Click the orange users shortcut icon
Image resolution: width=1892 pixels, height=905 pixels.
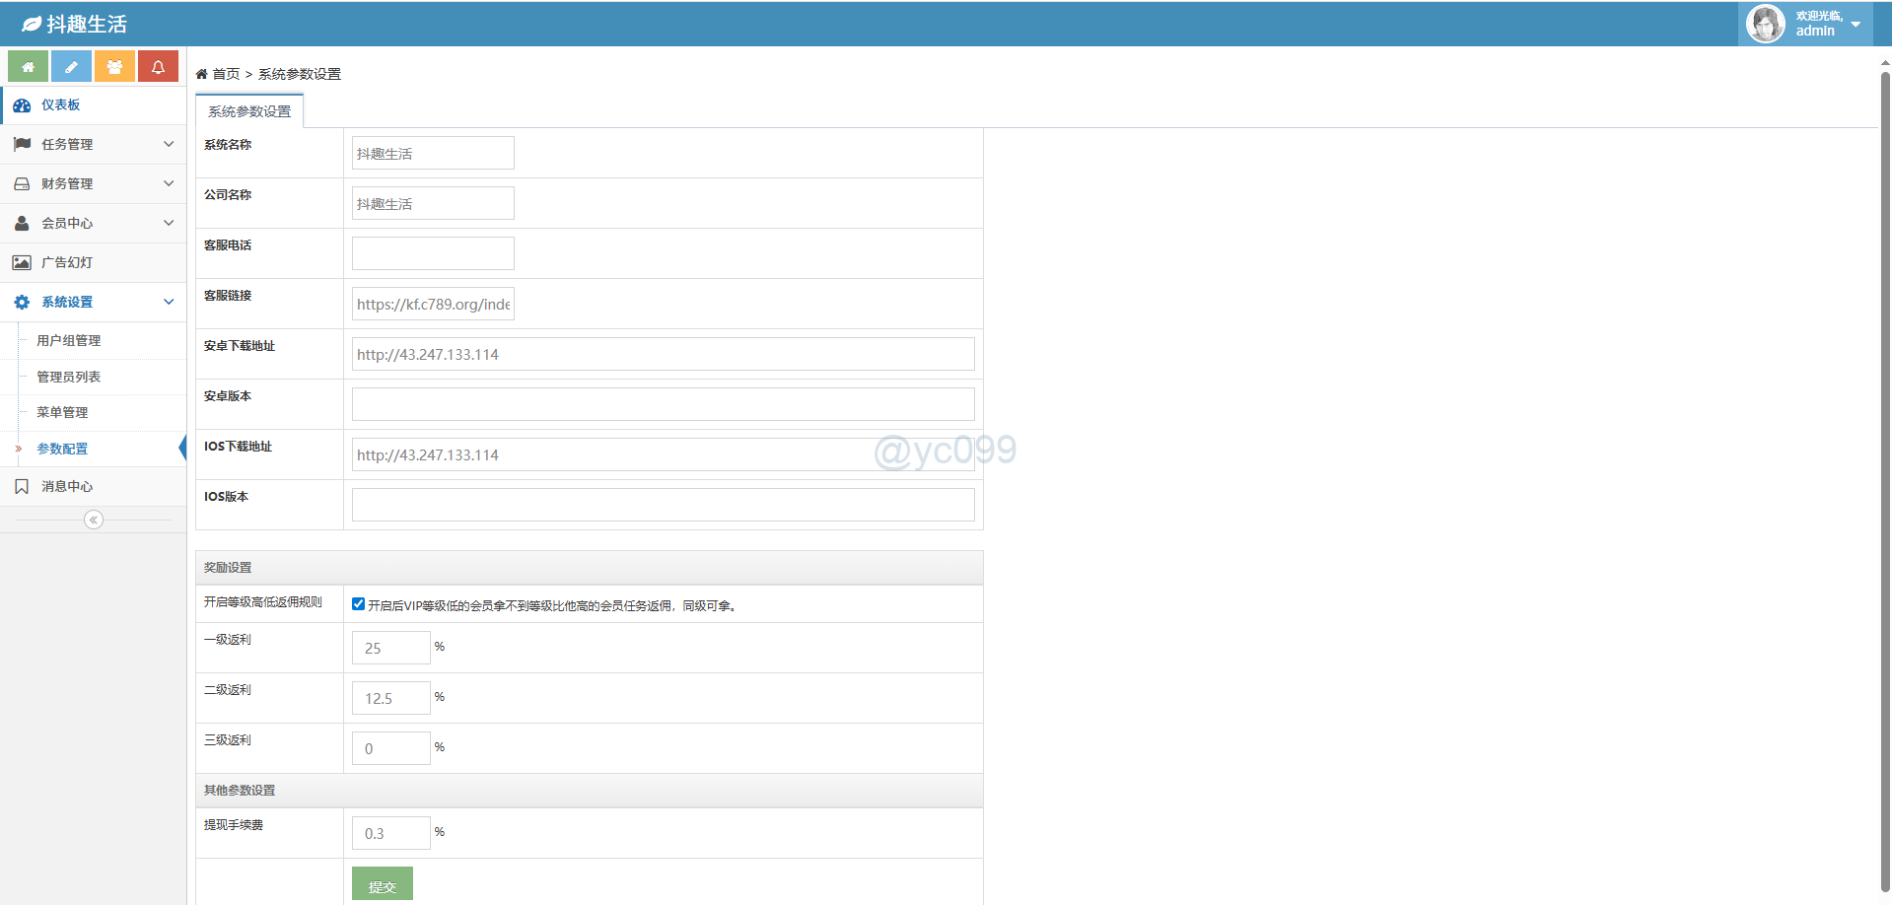114,67
